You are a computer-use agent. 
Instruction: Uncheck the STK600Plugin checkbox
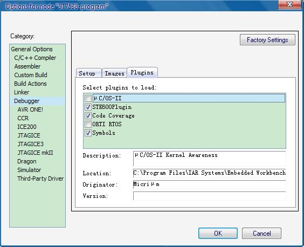click(88, 107)
